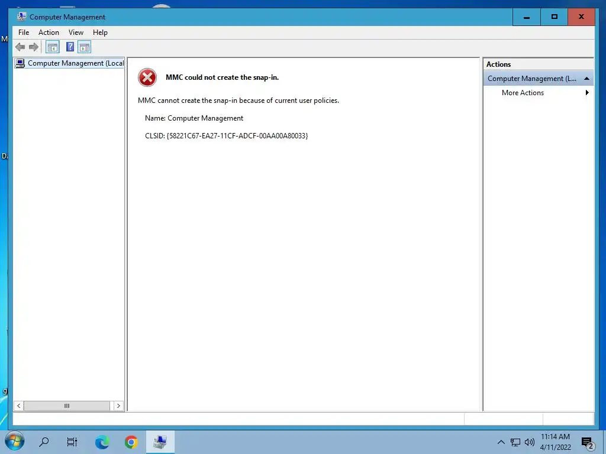Open the Action menu

point(49,33)
